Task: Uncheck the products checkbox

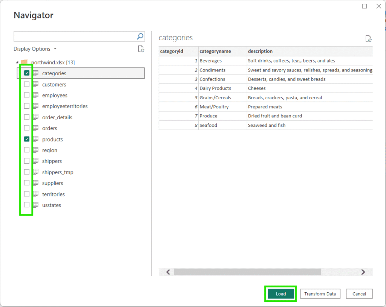Action: click(x=26, y=139)
